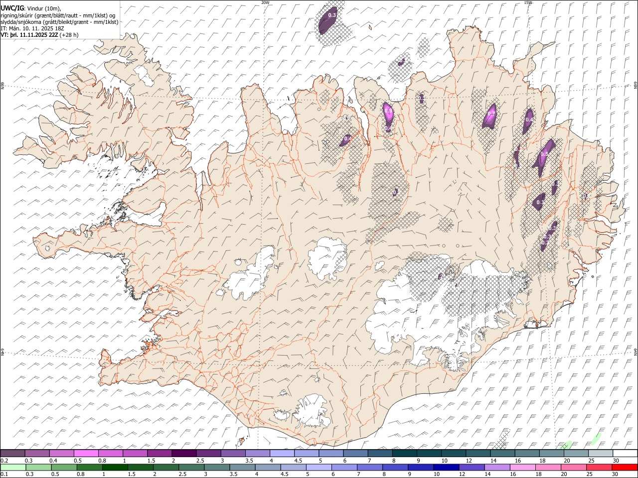Select the hot pink 20 swatch in the lower legend row
638x478 pixels.
click(573, 468)
